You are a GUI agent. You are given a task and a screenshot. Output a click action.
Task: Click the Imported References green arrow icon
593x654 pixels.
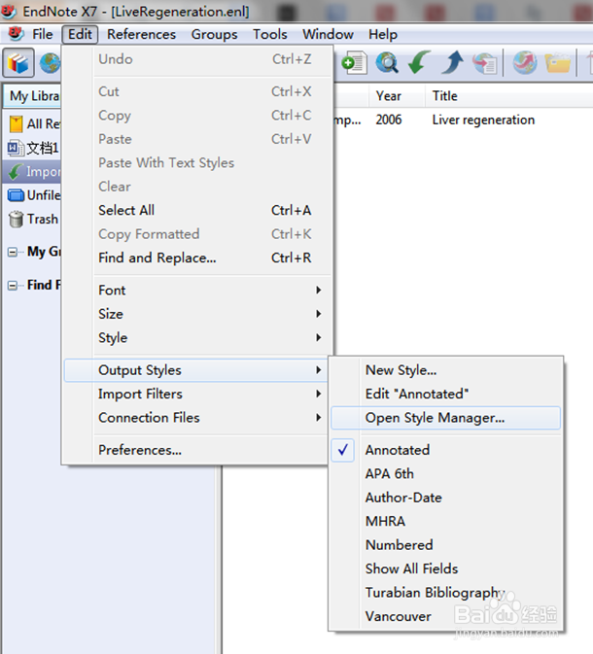(16, 171)
